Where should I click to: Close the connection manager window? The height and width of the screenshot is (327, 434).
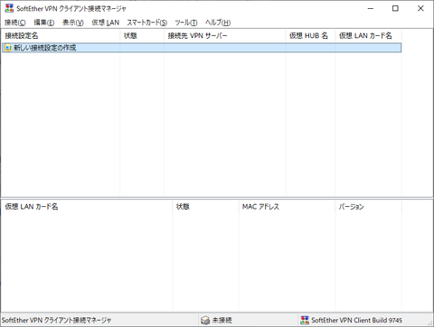tap(420, 8)
